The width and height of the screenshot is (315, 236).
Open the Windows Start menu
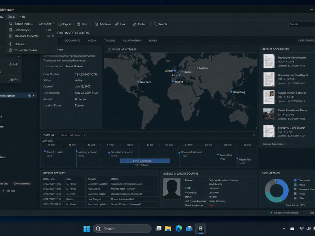[x=87, y=229]
